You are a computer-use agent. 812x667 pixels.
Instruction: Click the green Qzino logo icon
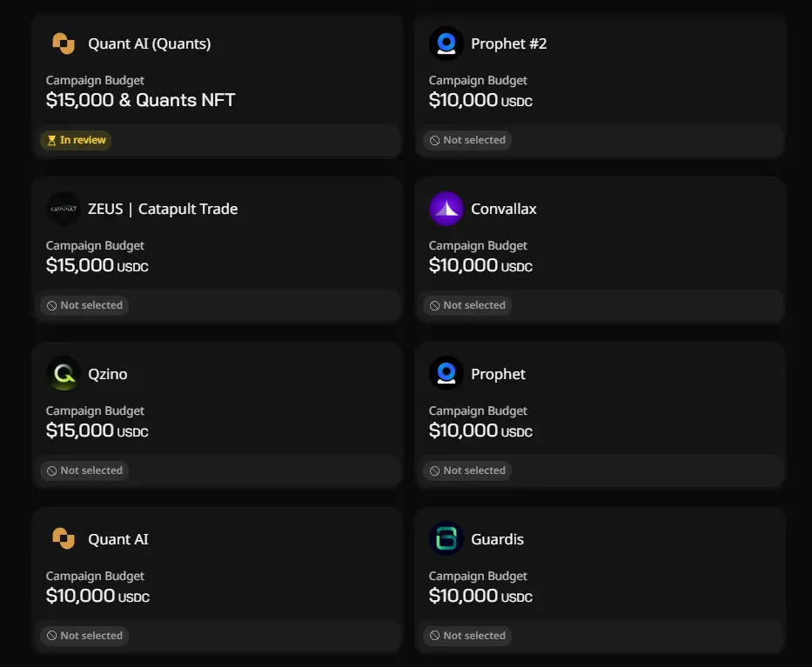64,374
